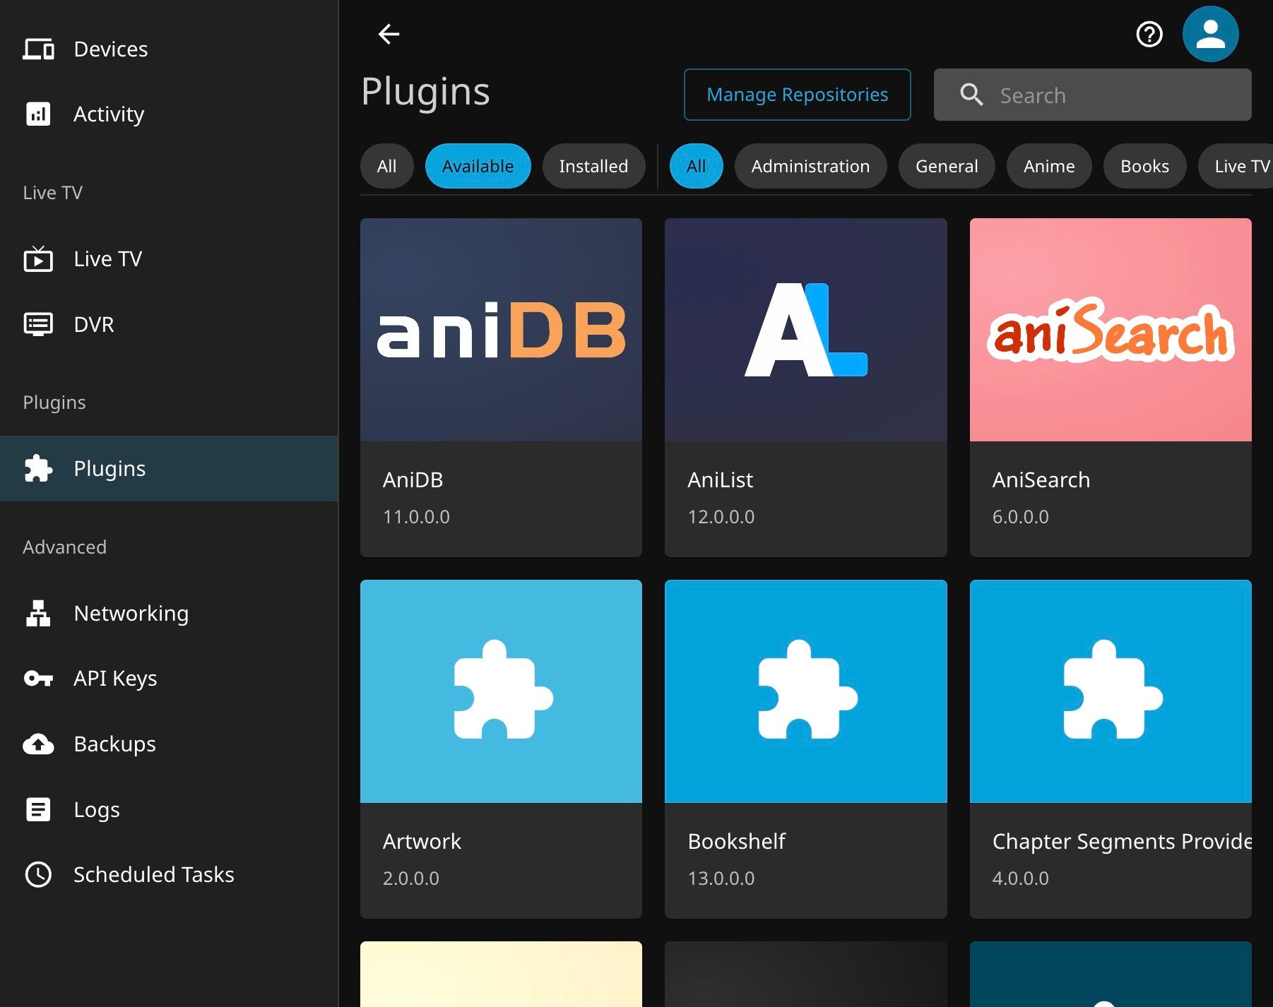This screenshot has width=1273, height=1007.
Task: Open the AniDB plugin thumbnail
Action: 501,330
